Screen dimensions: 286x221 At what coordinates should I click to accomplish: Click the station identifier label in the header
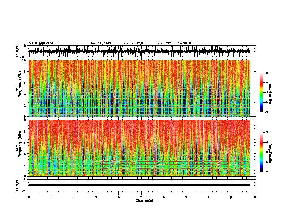click(x=134, y=43)
